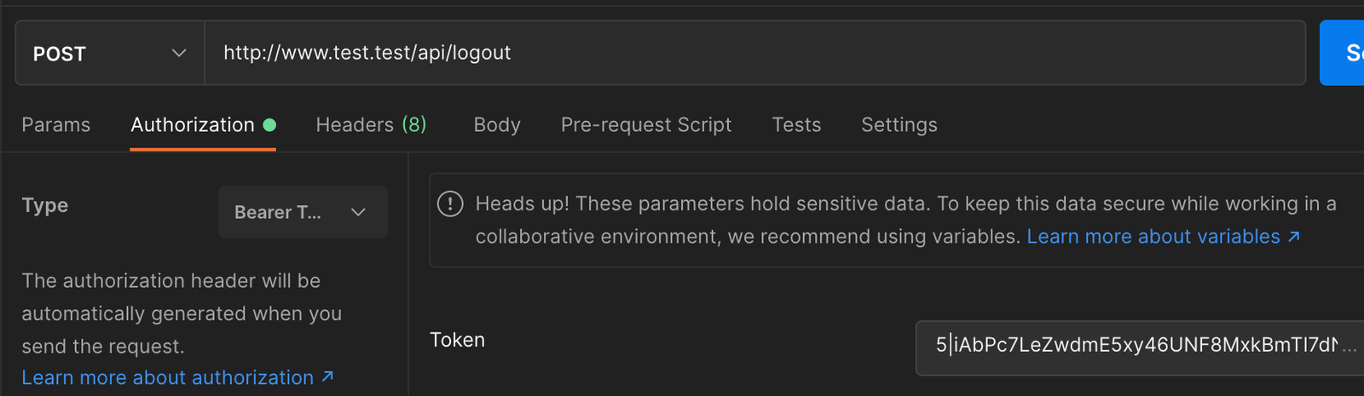Switch to the Tests tab
The image size is (1364, 396).
pyautogui.click(x=796, y=125)
